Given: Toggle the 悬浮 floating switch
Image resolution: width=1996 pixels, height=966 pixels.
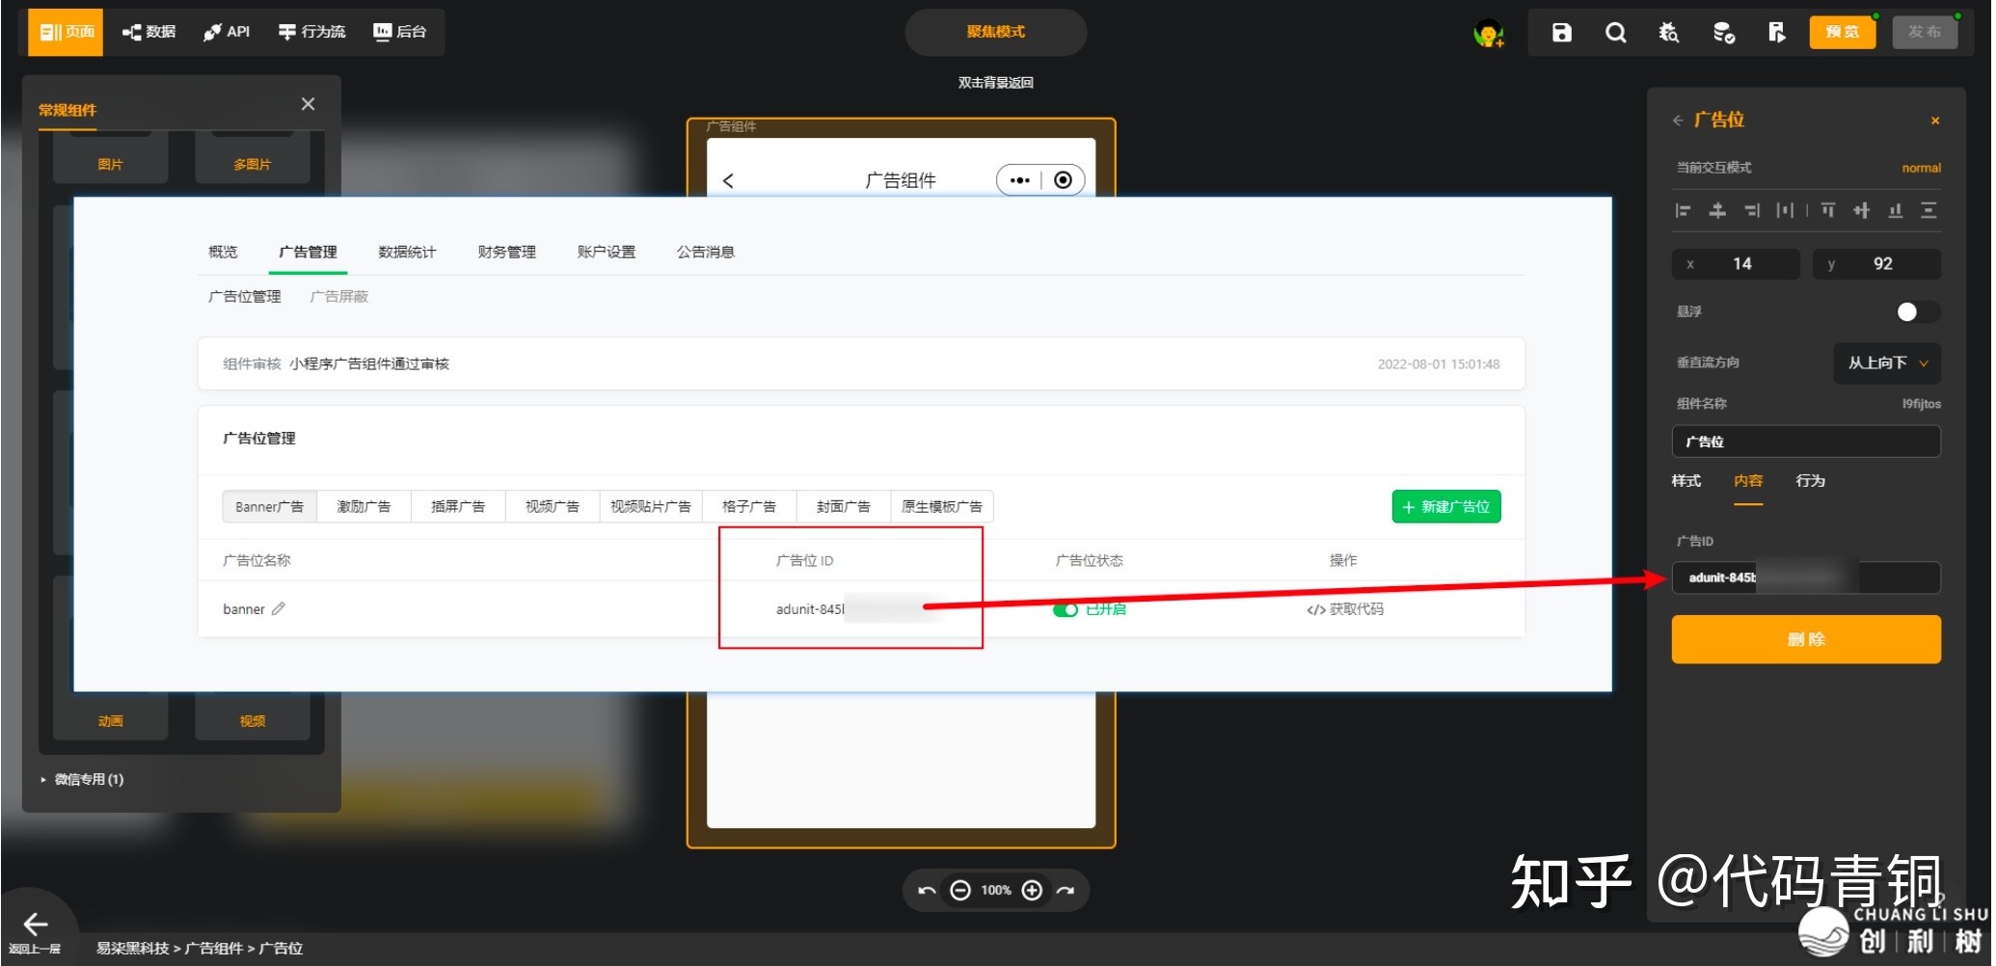Looking at the screenshot, I should 1917,312.
